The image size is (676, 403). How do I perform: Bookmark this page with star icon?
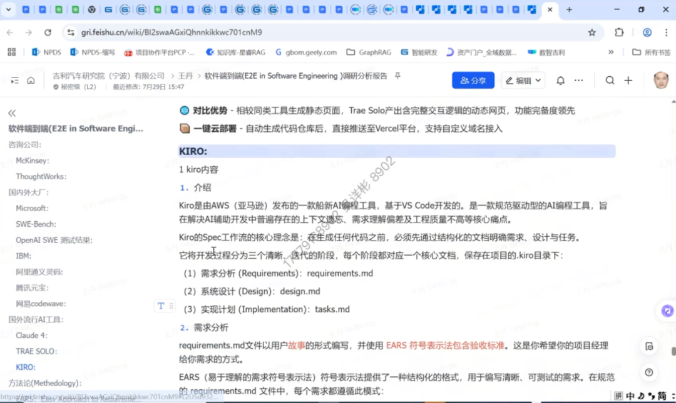coord(592,32)
